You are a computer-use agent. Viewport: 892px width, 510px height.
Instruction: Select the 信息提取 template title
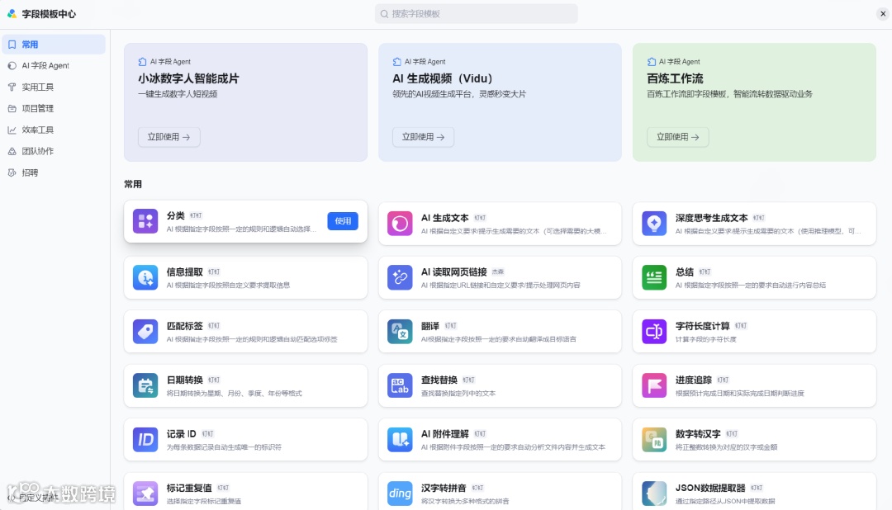click(x=185, y=272)
